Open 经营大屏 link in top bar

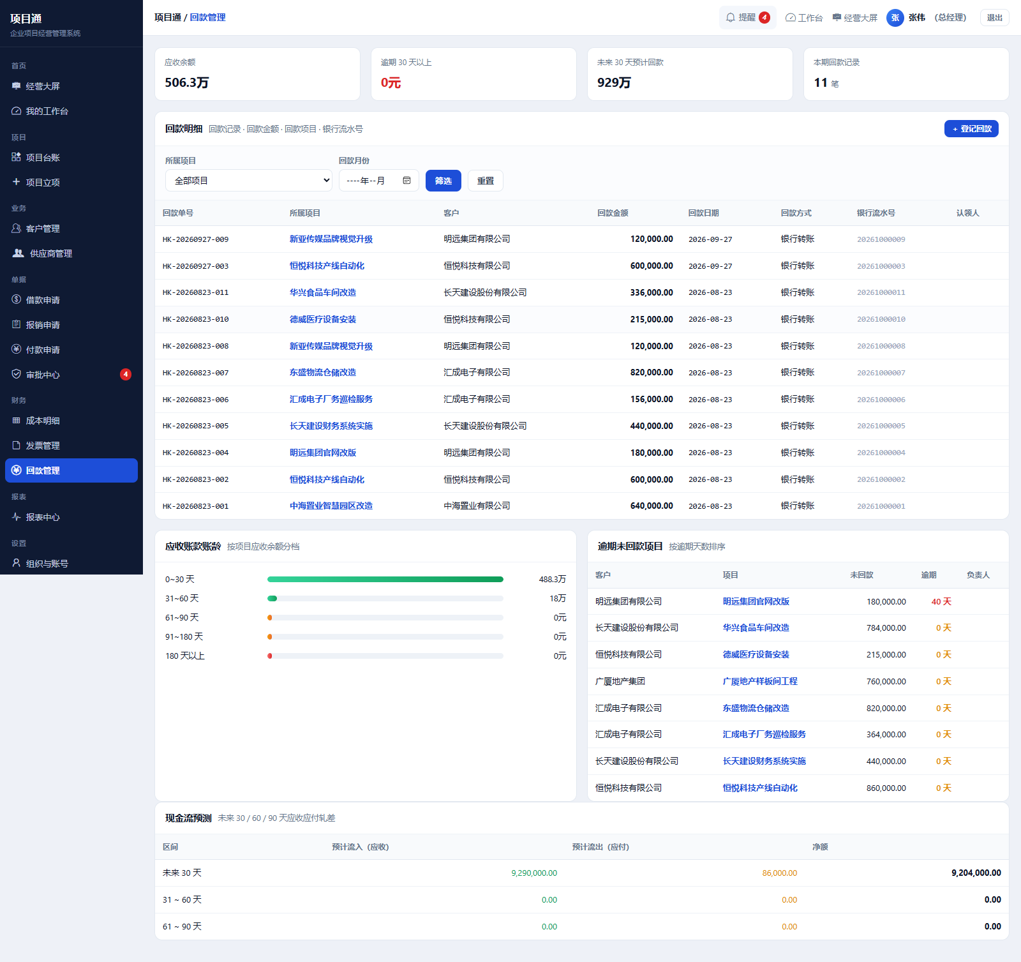coord(855,18)
